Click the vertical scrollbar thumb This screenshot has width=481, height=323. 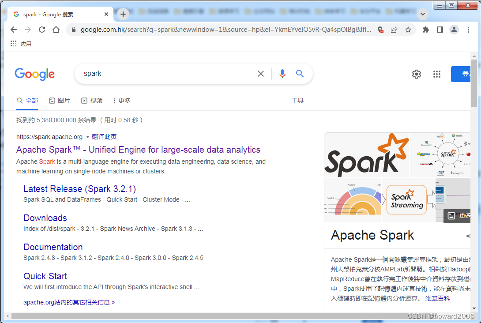(474, 83)
